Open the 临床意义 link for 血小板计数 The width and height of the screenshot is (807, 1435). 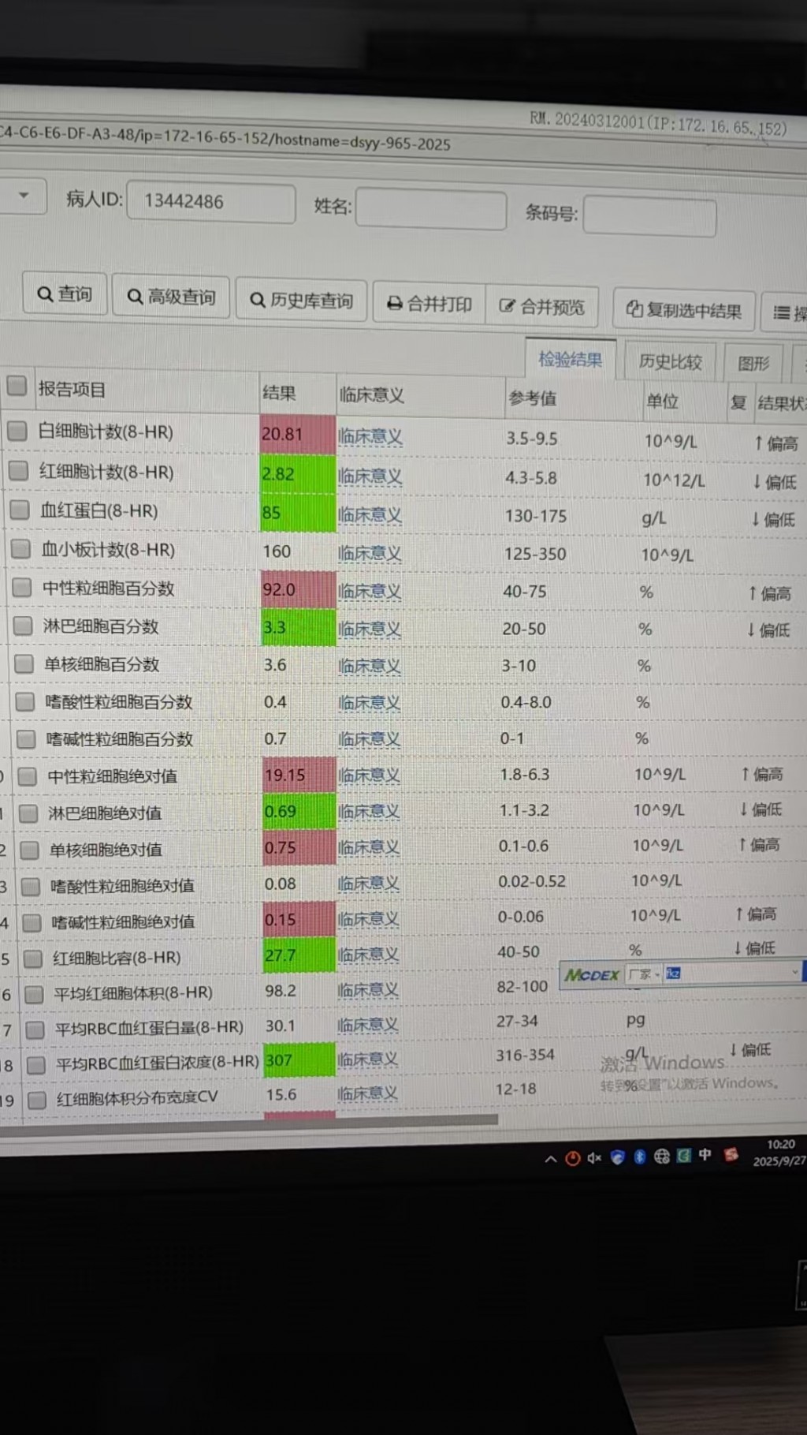click(x=370, y=553)
